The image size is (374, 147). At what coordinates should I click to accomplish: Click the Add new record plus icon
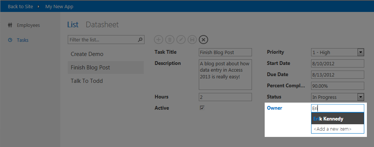coord(159,40)
